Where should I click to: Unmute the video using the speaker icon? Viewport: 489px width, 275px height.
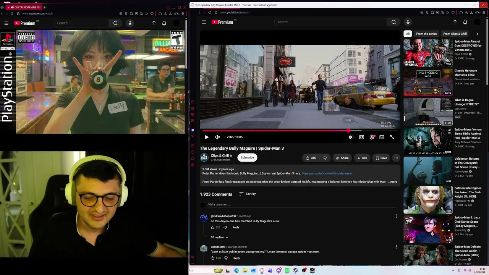pyautogui.click(x=217, y=137)
